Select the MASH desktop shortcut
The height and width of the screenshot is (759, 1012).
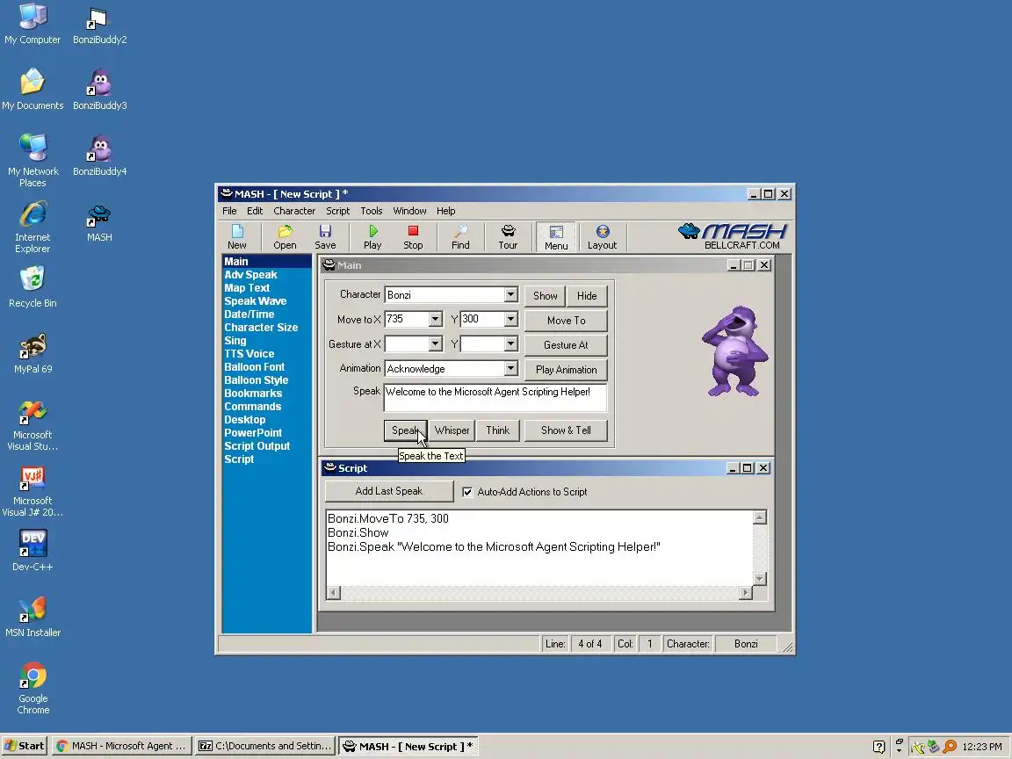click(99, 222)
